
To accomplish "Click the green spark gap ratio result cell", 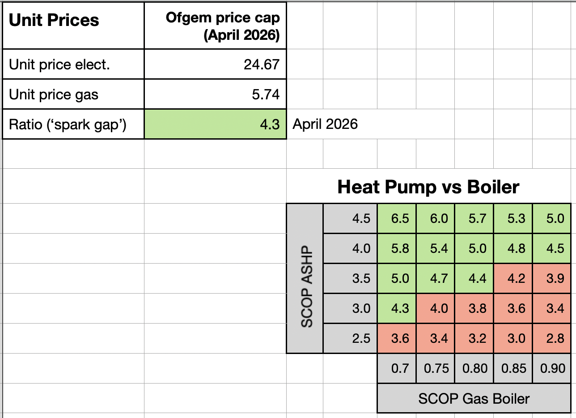I will (215, 124).
